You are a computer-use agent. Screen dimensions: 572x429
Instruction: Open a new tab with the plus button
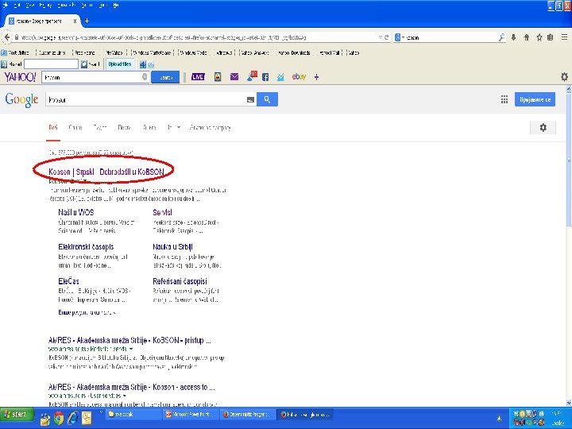tap(87, 21)
